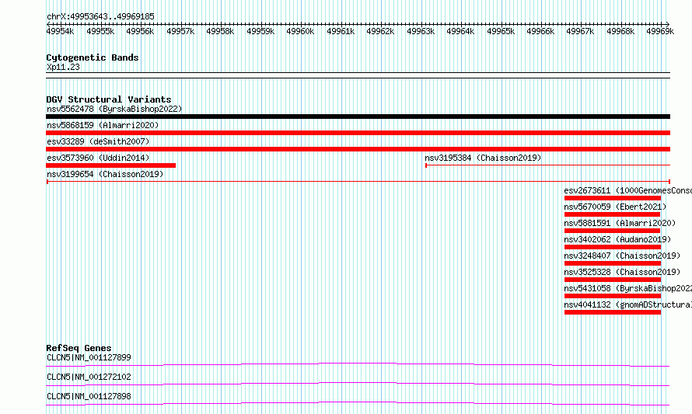The width and height of the screenshot is (692, 414).
Task: Click the 49967k ruler tick label
Action: click(580, 31)
